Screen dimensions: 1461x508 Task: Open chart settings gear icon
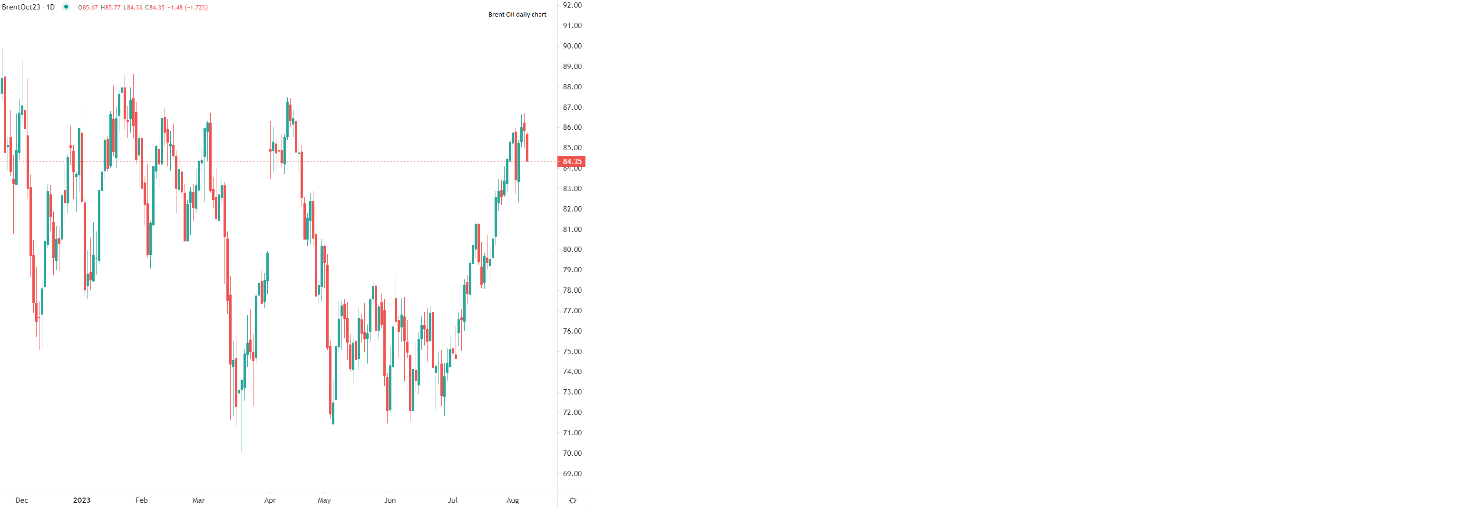coord(572,500)
